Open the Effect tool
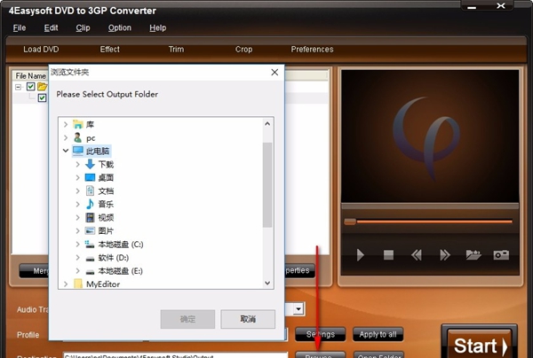 tap(110, 50)
